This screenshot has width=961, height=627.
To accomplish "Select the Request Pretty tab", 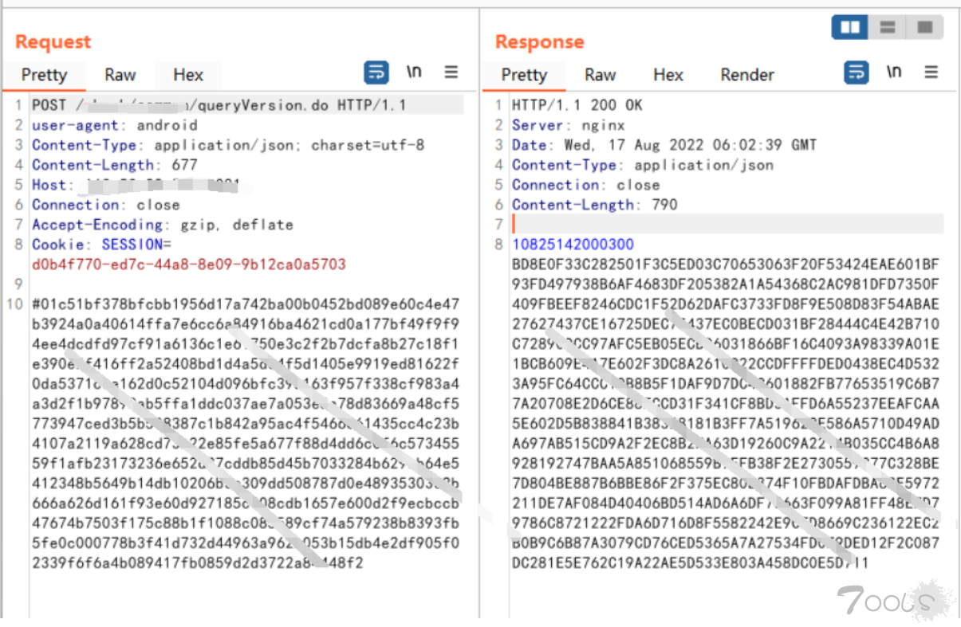I will [44, 75].
